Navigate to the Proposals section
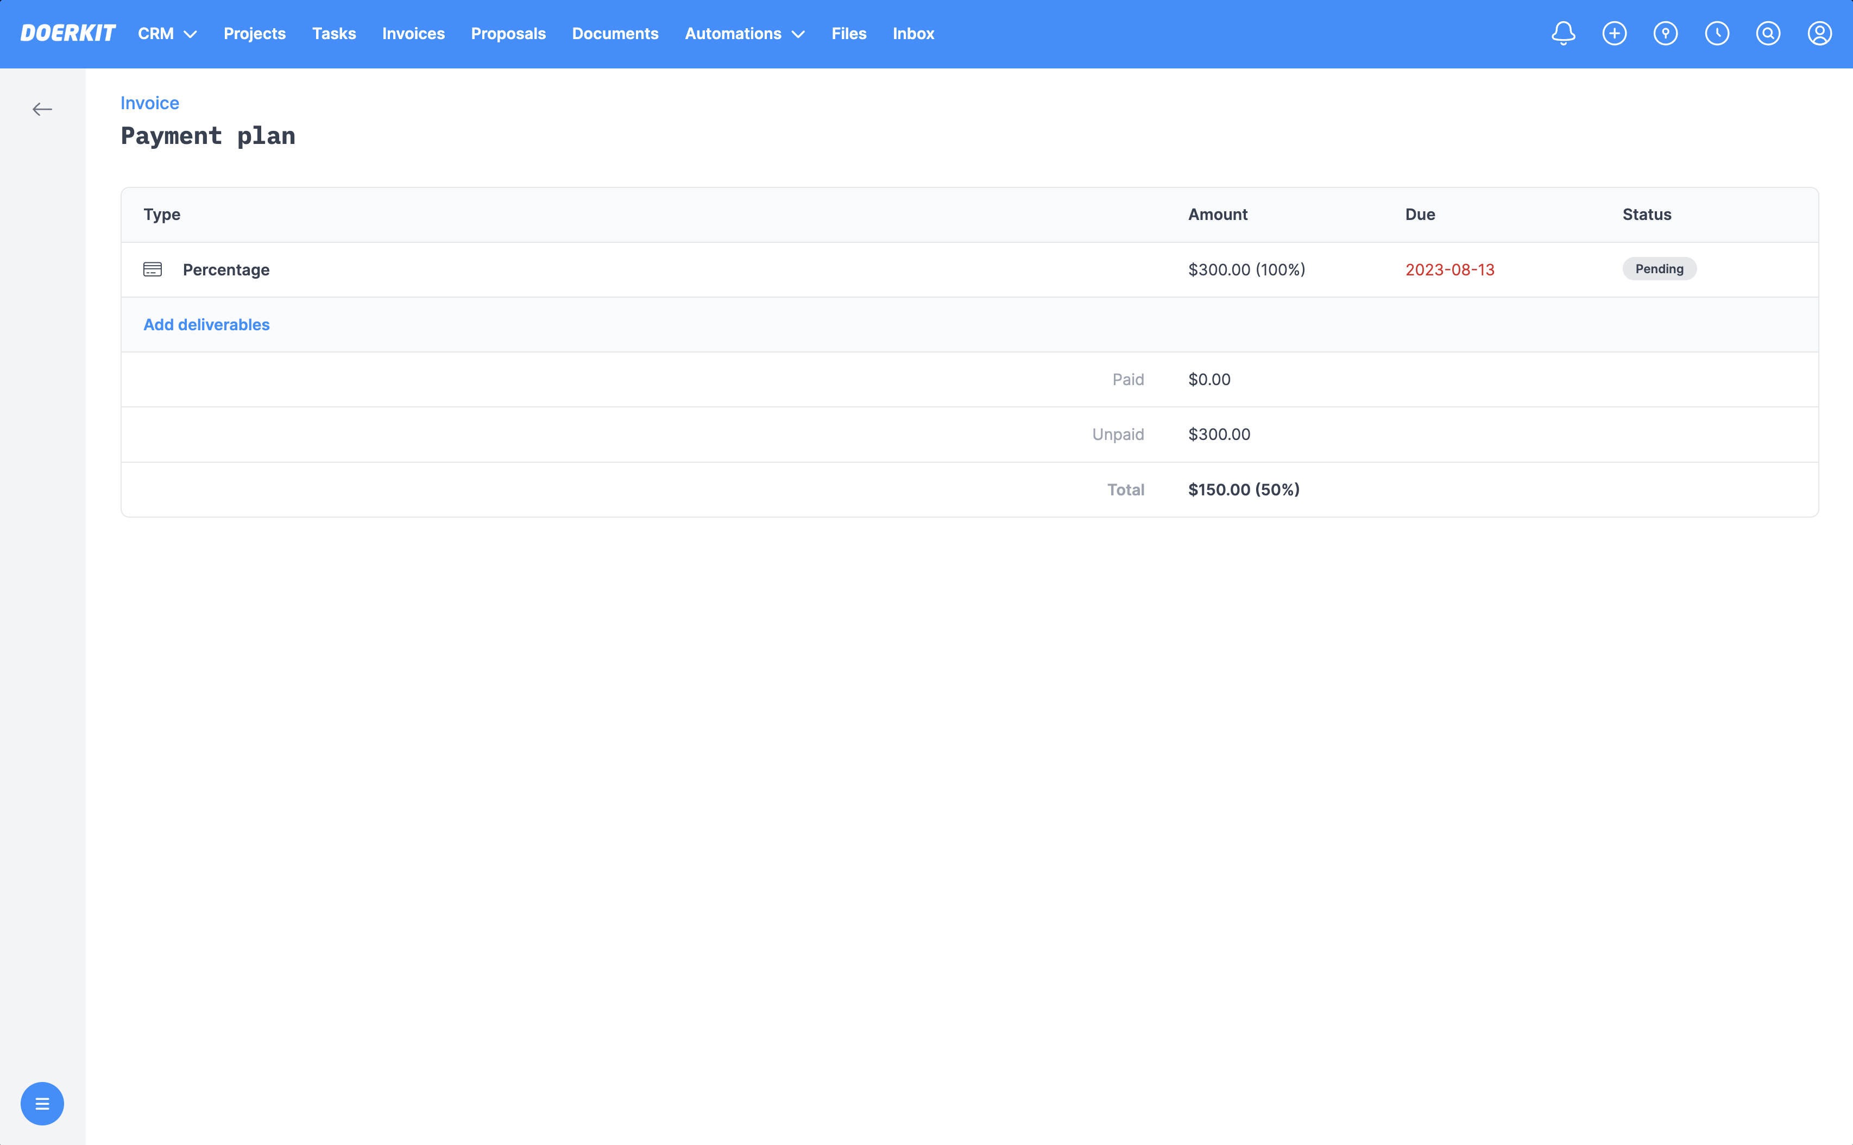 click(508, 33)
